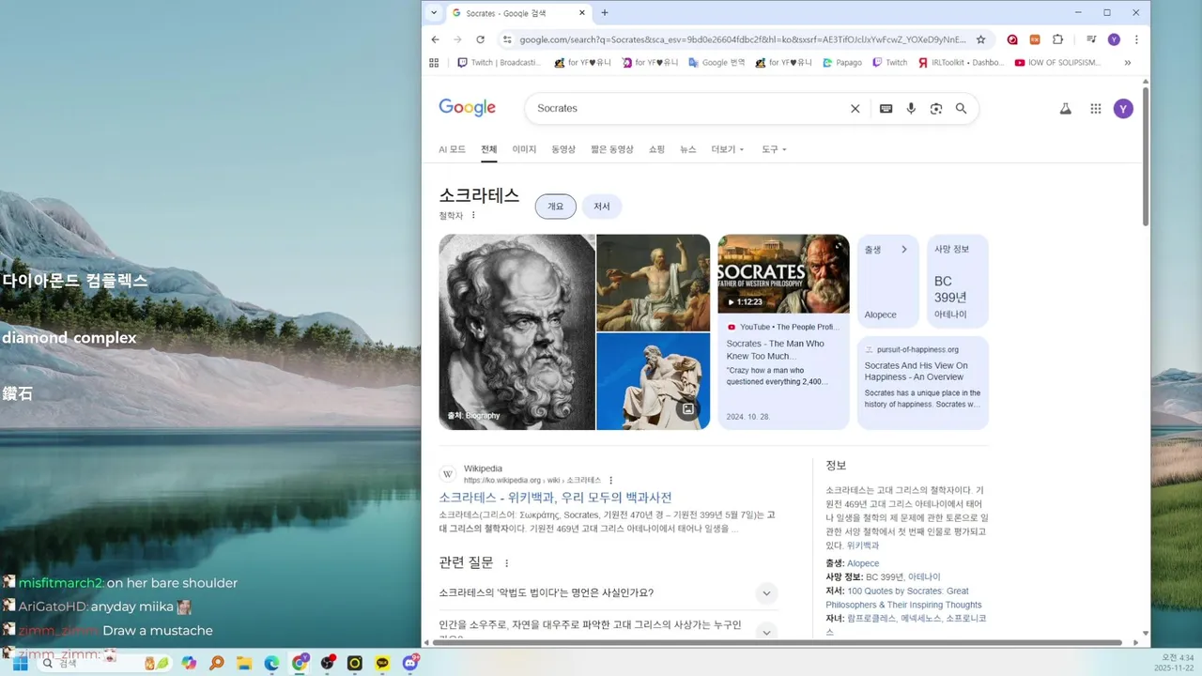Open the tab search dropdown arrow
The height and width of the screenshot is (676, 1202).
point(433,13)
